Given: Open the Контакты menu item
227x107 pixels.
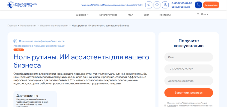Looking at the screenshot, I should click(165, 15).
